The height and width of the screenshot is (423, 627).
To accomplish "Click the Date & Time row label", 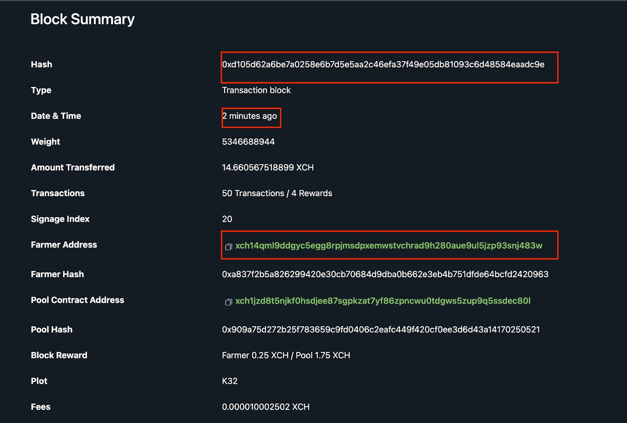I will coord(56,116).
